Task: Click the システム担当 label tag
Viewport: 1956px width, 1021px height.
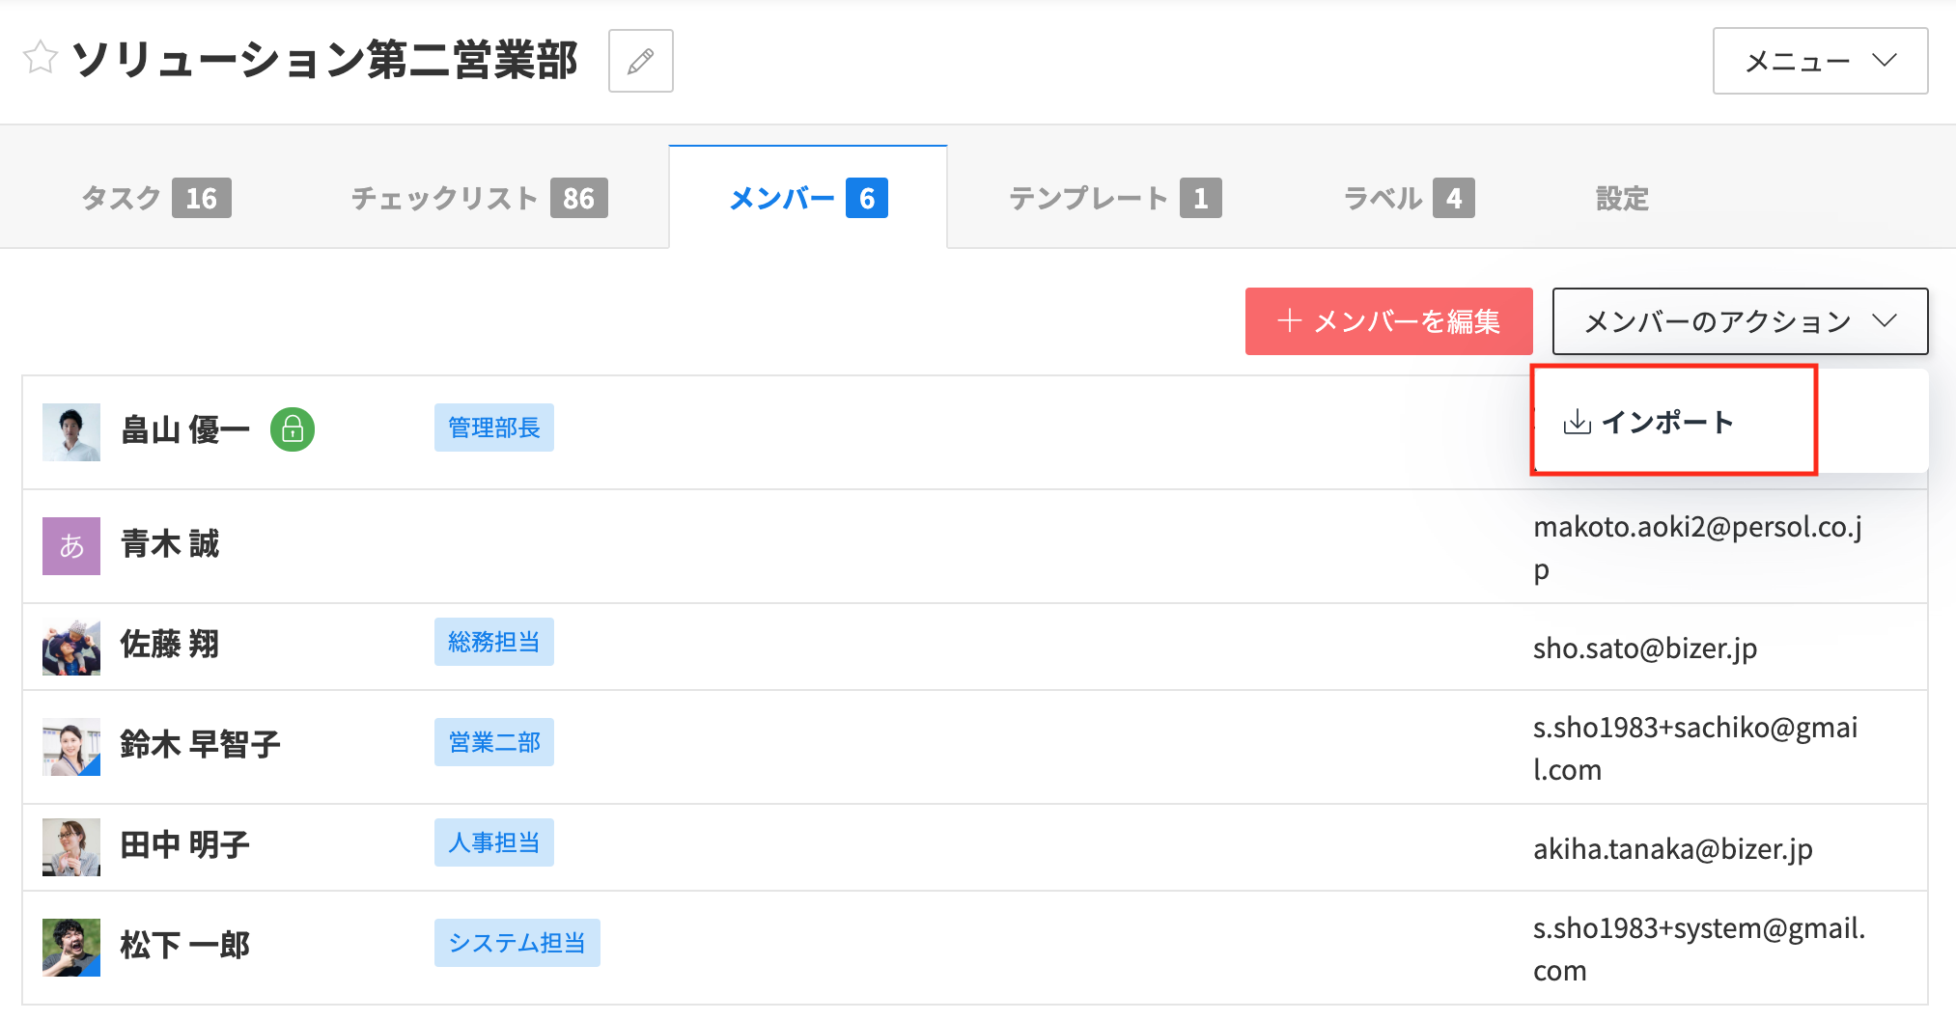Action: [x=517, y=943]
